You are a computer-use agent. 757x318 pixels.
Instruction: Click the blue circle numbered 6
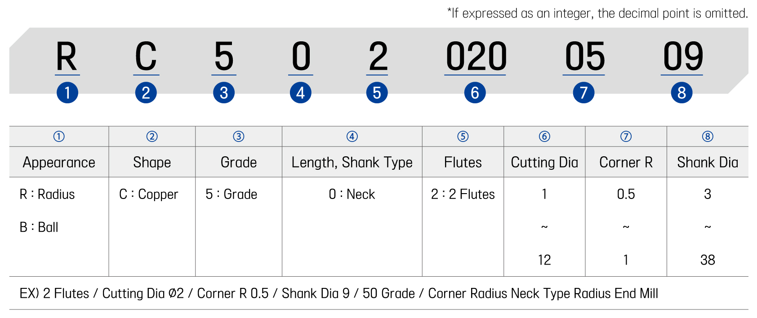tap(475, 93)
